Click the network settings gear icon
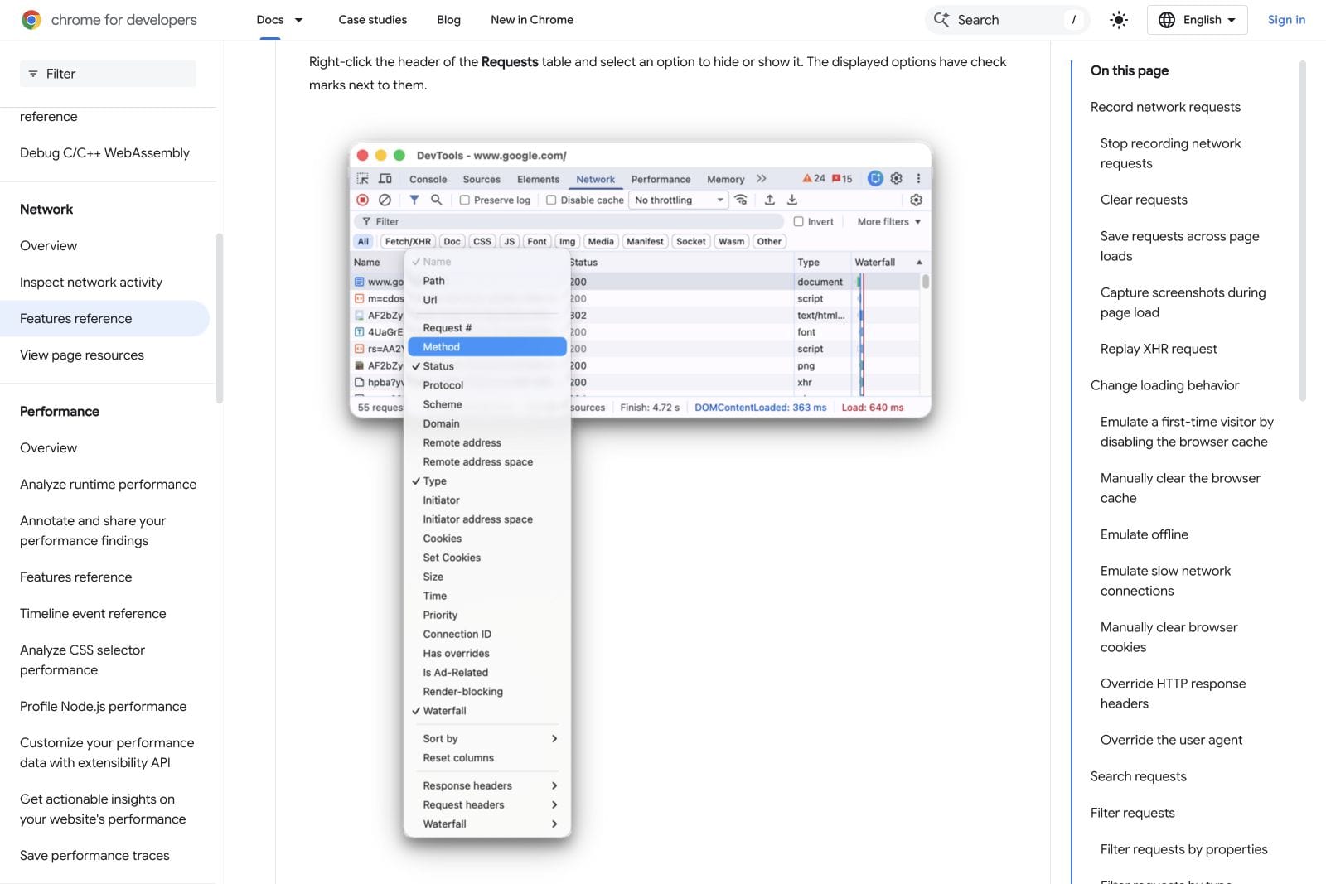Viewport: 1326px width, 884px height. point(916,200)
